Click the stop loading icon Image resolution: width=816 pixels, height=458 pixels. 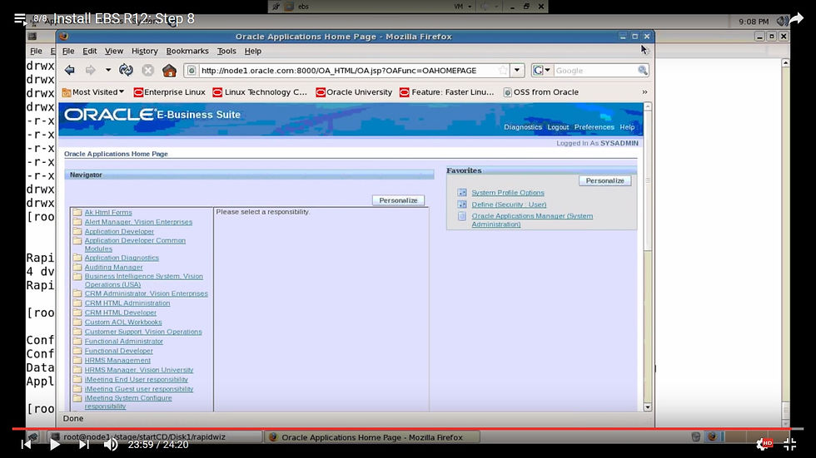(148, 70)
